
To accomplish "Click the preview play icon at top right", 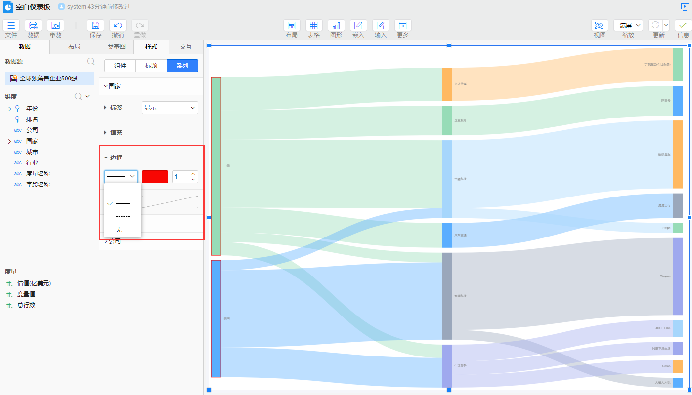I will [685, 7].
